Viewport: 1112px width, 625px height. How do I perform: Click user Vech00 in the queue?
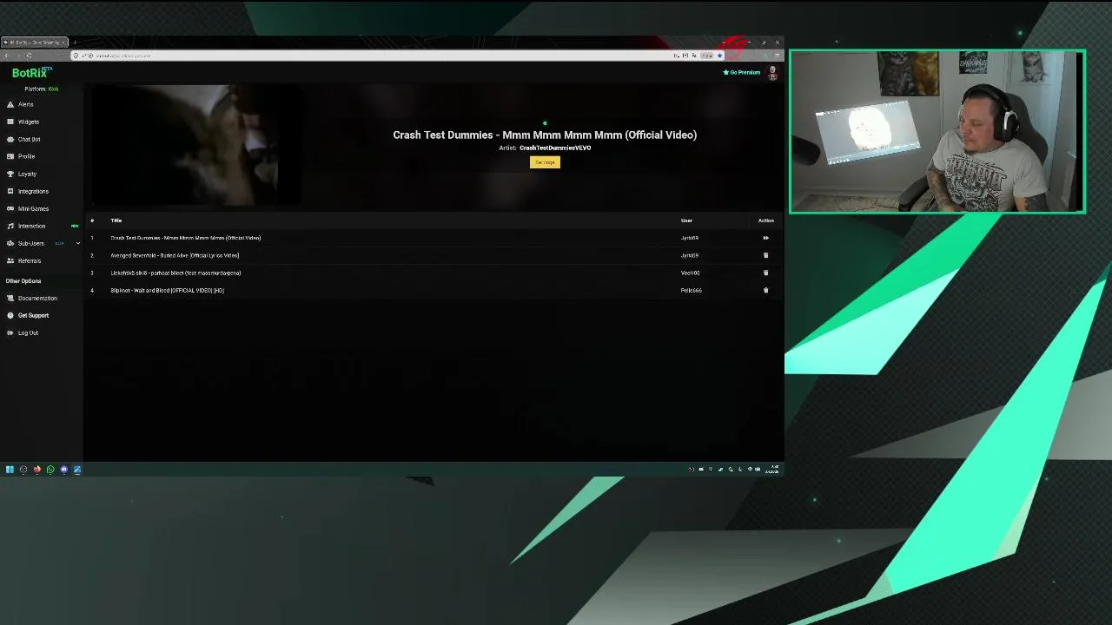690,273
